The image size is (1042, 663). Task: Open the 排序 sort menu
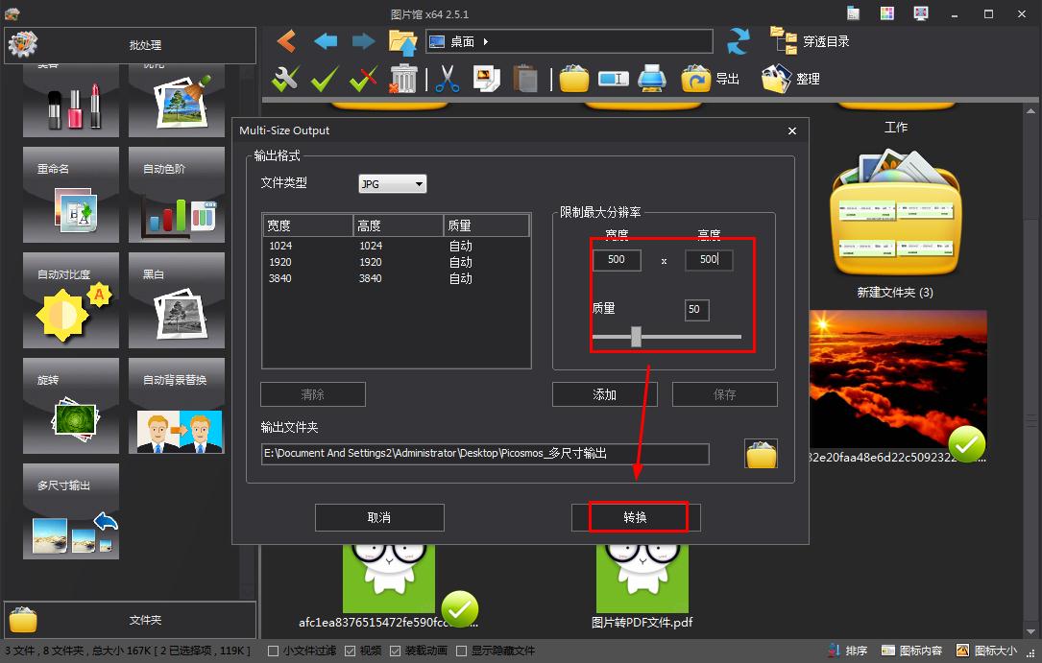click(x=848, y=651)
